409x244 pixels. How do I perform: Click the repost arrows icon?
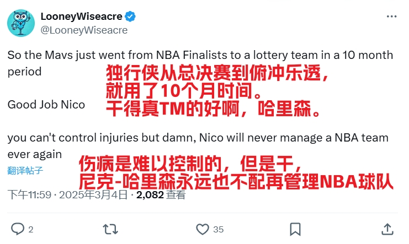(110, 229)
